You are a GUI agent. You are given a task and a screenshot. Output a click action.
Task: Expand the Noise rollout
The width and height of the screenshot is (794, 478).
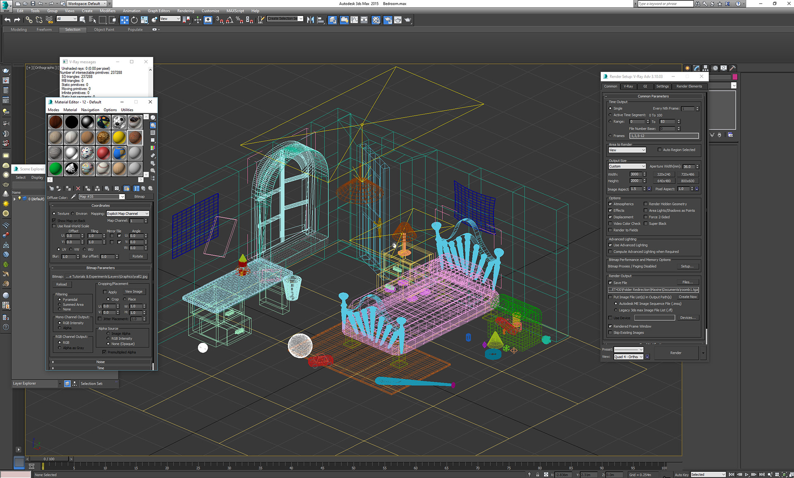click(x=100, y=362)
